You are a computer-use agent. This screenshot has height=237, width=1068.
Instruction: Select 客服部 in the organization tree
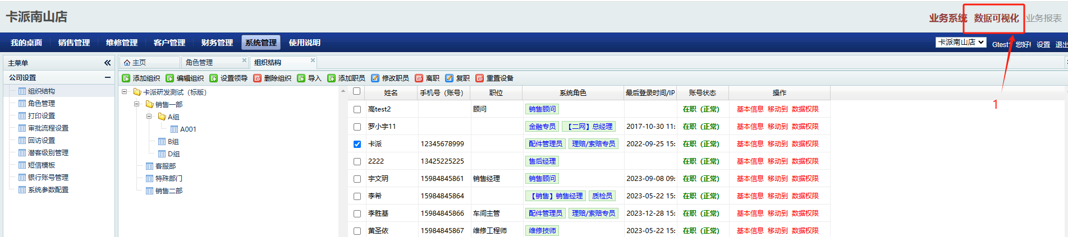tap(165, 166)
